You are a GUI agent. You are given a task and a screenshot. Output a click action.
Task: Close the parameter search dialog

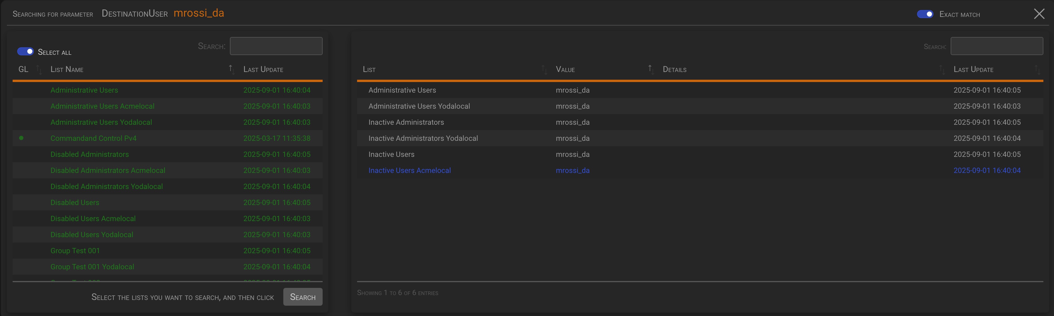tap(1039, 14)
